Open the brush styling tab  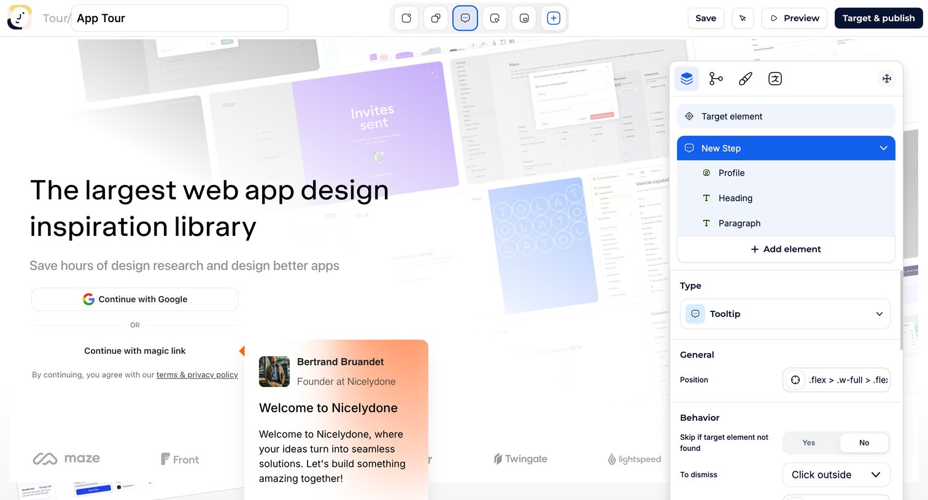pyautogui.click(x=746, y=79)
